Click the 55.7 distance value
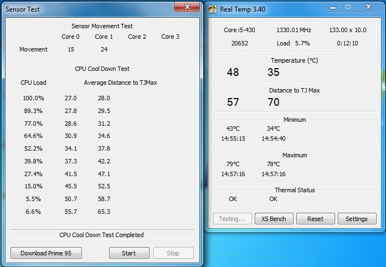Image resolution: width=386 pixels, height=267 pixels. (71, 212)
